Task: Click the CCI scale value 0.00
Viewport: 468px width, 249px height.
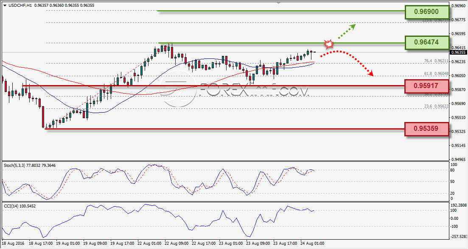Action: pos(454,219)
